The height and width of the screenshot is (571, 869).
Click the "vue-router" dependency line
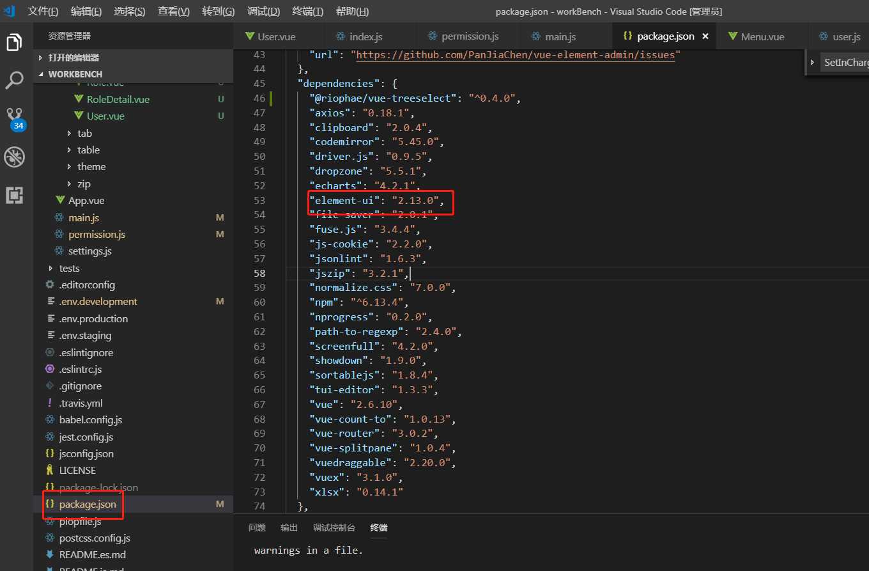pyautogui.click(x=376, y=434)
